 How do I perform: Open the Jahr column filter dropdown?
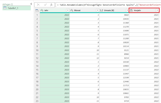coord(68,10)
